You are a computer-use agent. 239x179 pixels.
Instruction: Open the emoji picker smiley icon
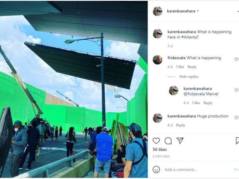(156, 169)
